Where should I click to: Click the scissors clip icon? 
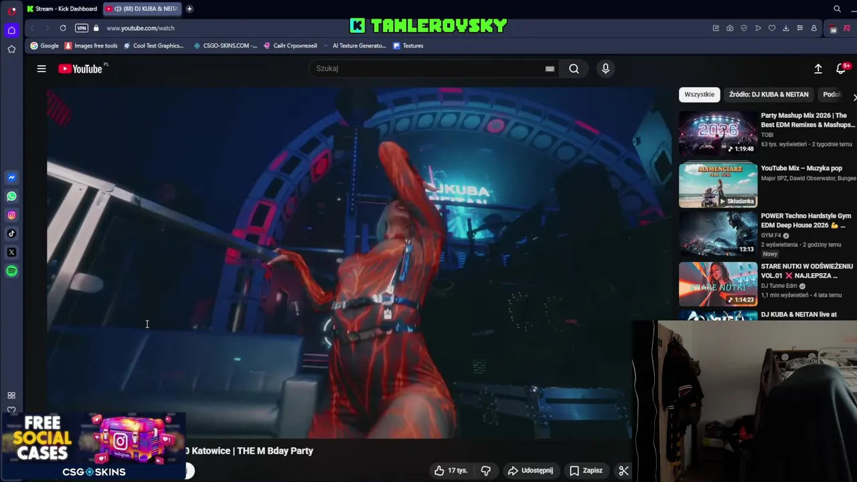[x=623, y=471]
